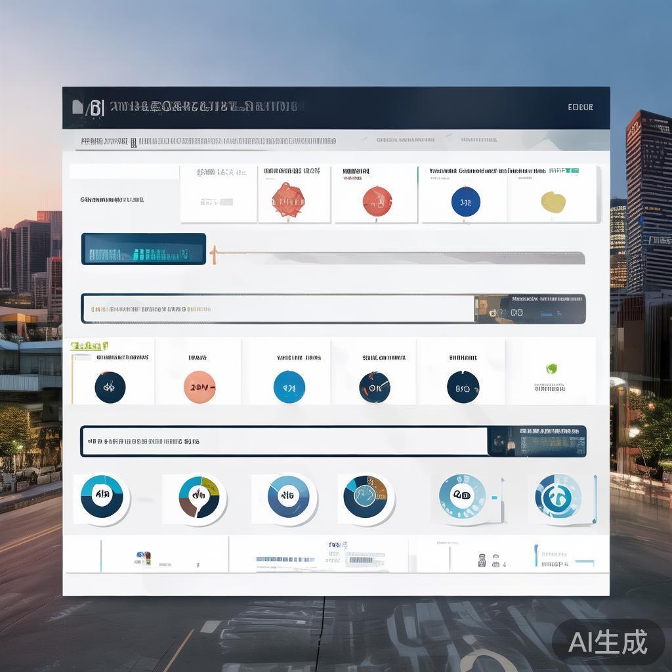The image size is (672, 672).
Task: Open the donut chart with olive and brown segments
Action: pyautogui.click(x=199, y=497)
